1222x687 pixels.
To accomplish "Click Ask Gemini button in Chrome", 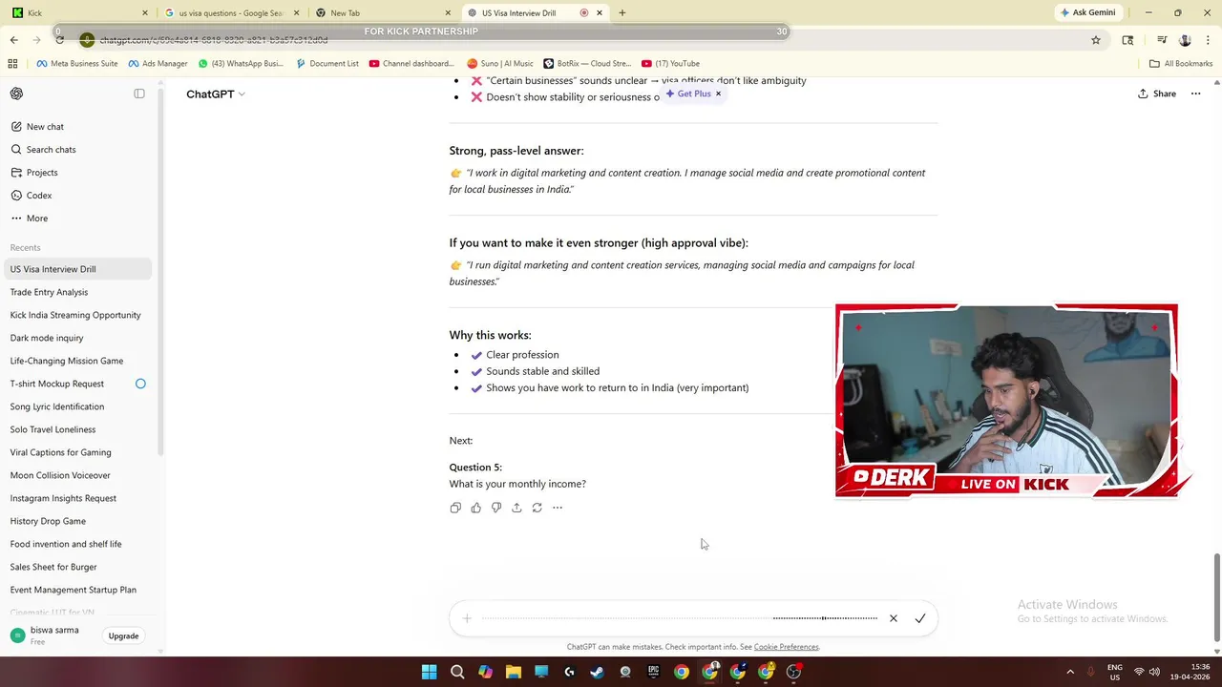I will point(1086,12).
